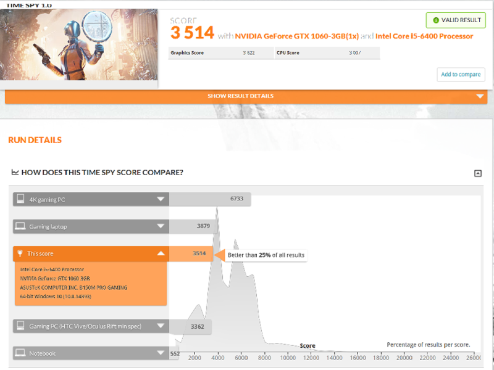The image size is (494, 370).
Task: Expand the Gaming PC (HTC Vive/Oculus Rift min spec) row
Action: click(161, 326)
